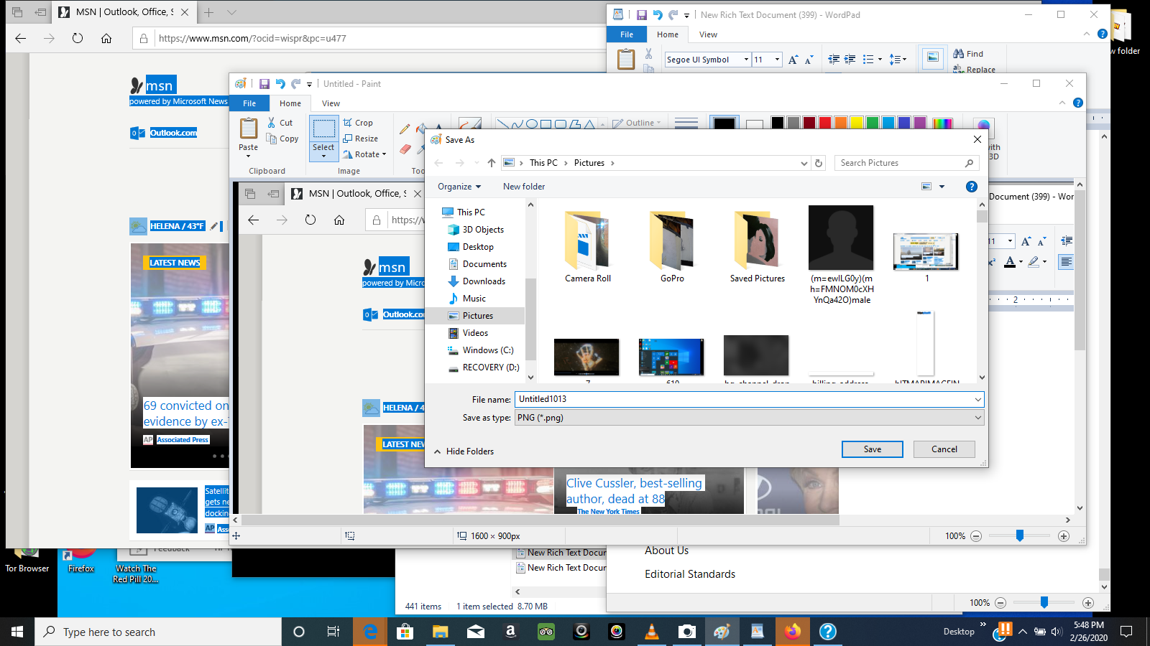
Task: Choose the Crop tool in Paint
Action: 358,123
